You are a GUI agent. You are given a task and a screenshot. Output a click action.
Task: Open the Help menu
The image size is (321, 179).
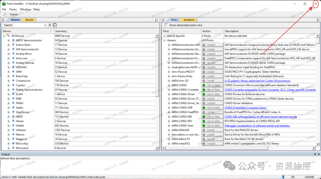37,9
